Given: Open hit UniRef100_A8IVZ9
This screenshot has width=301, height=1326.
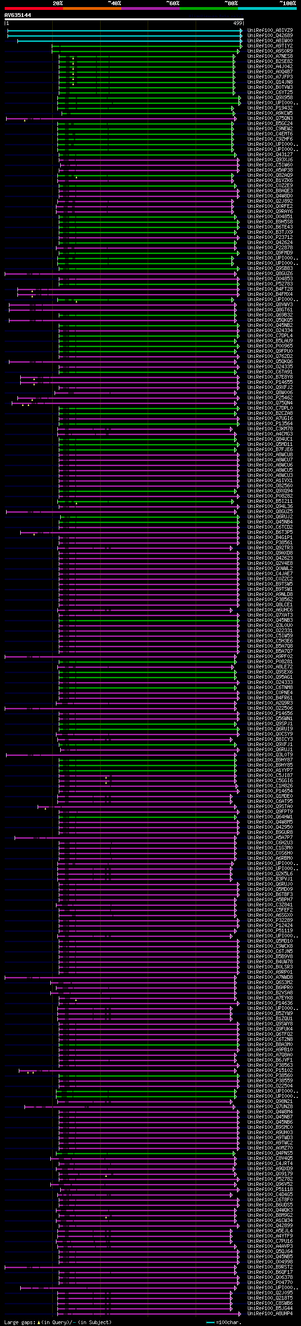Looking at the screenshot, I should click(x=270, y=31).
